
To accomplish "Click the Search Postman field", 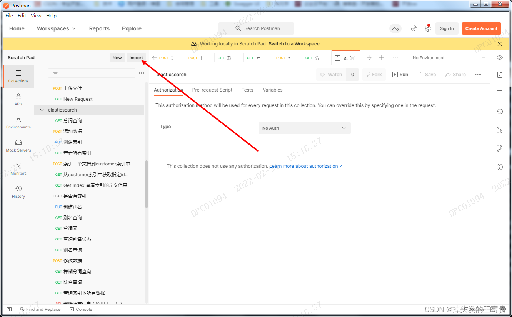I will pos(256,28).
